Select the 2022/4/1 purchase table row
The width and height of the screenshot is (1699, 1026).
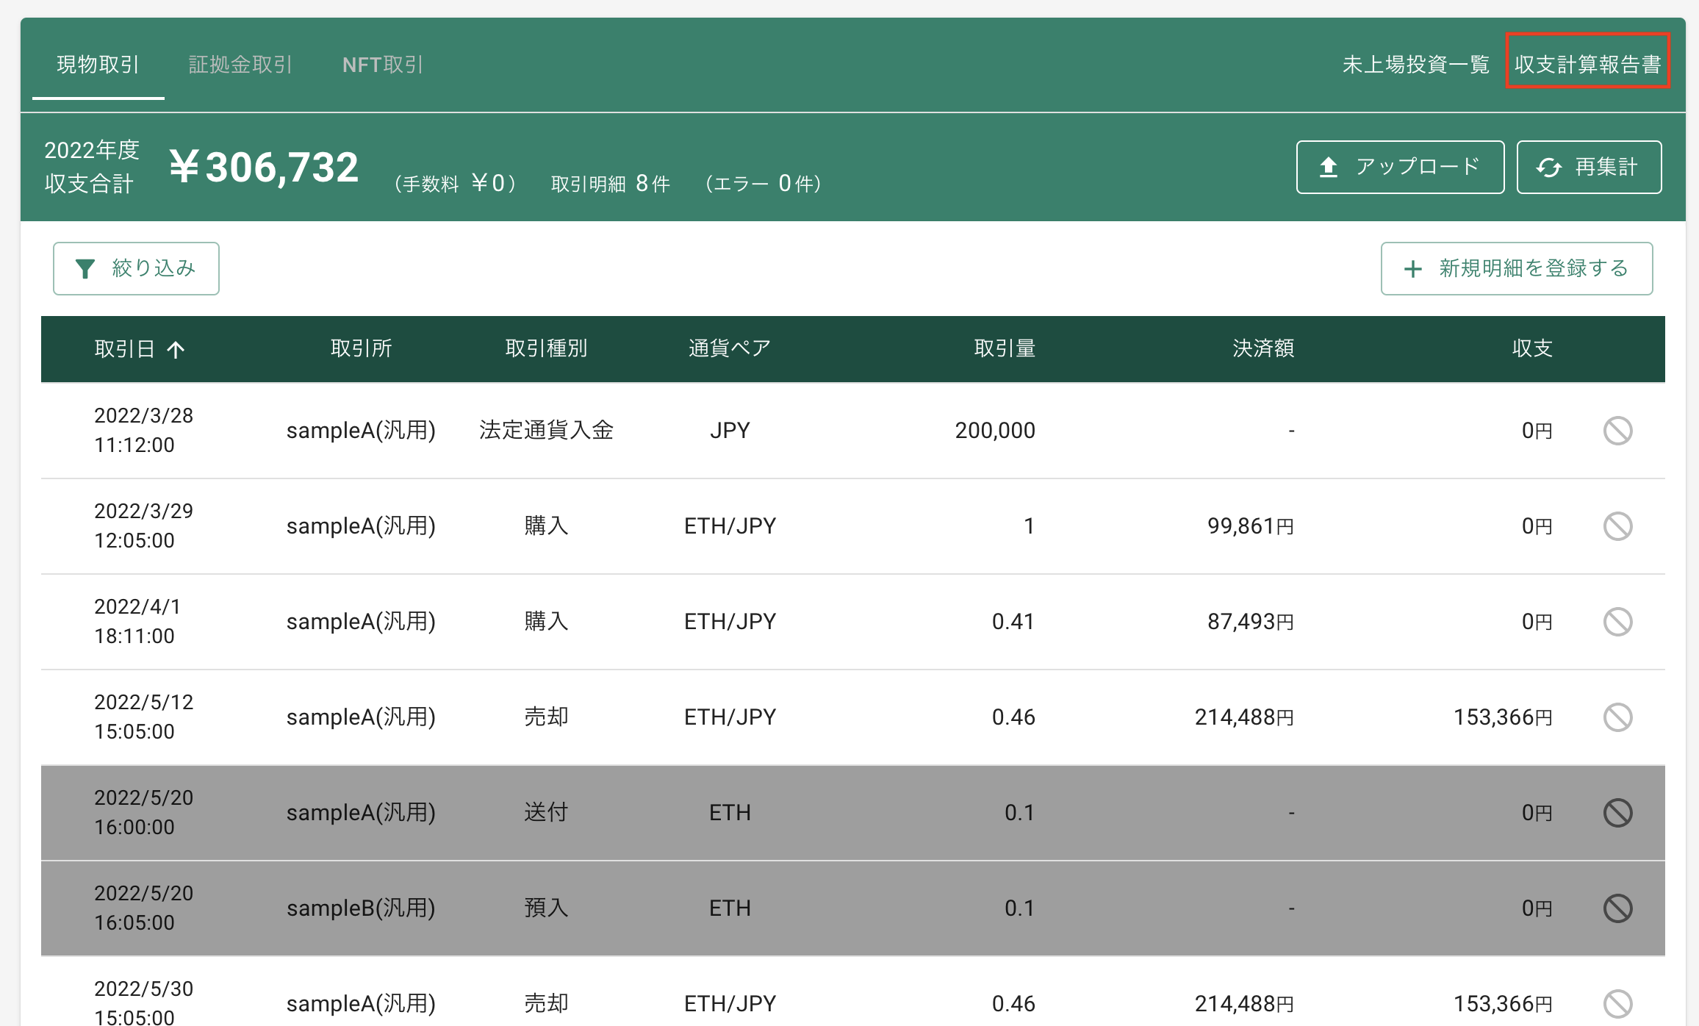tap(735, 621)
